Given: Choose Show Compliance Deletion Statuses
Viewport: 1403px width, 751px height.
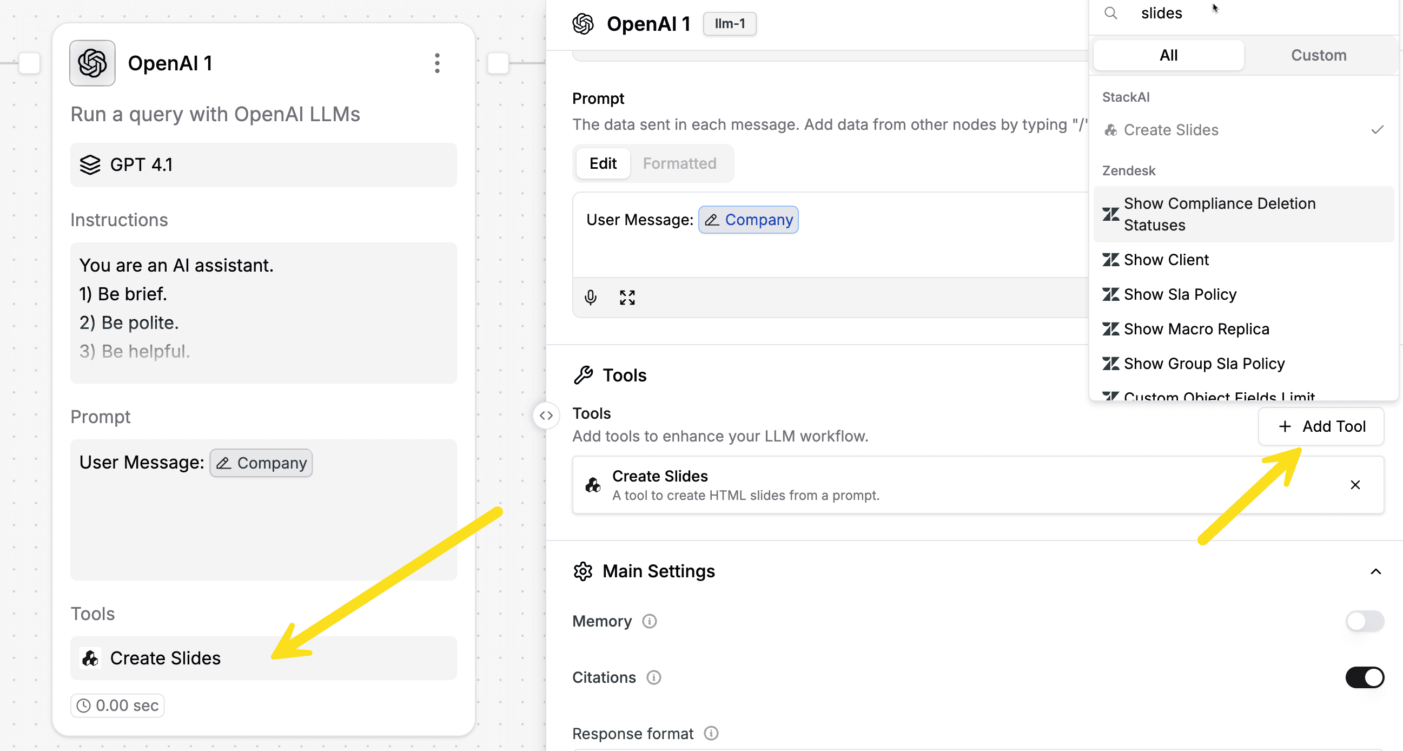Looking at the screenshot, I should point(1243,214).
